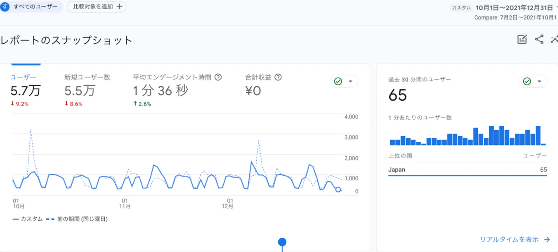Click 比較対象を追加 button
Viewport: 558px width, 252px height.
(x=97, y=7)
